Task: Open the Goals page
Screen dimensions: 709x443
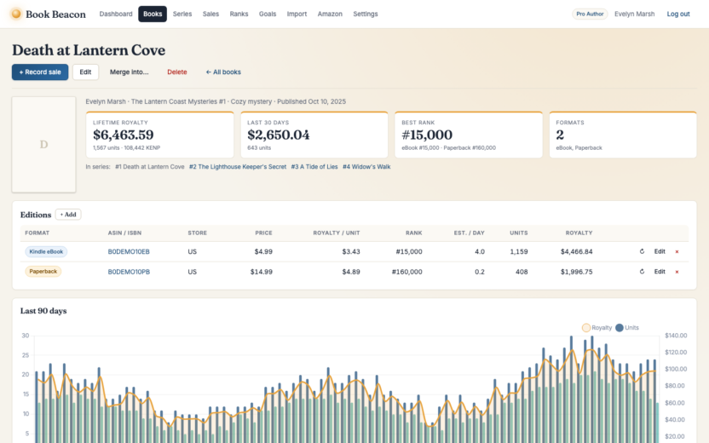Action: [268, 14]
